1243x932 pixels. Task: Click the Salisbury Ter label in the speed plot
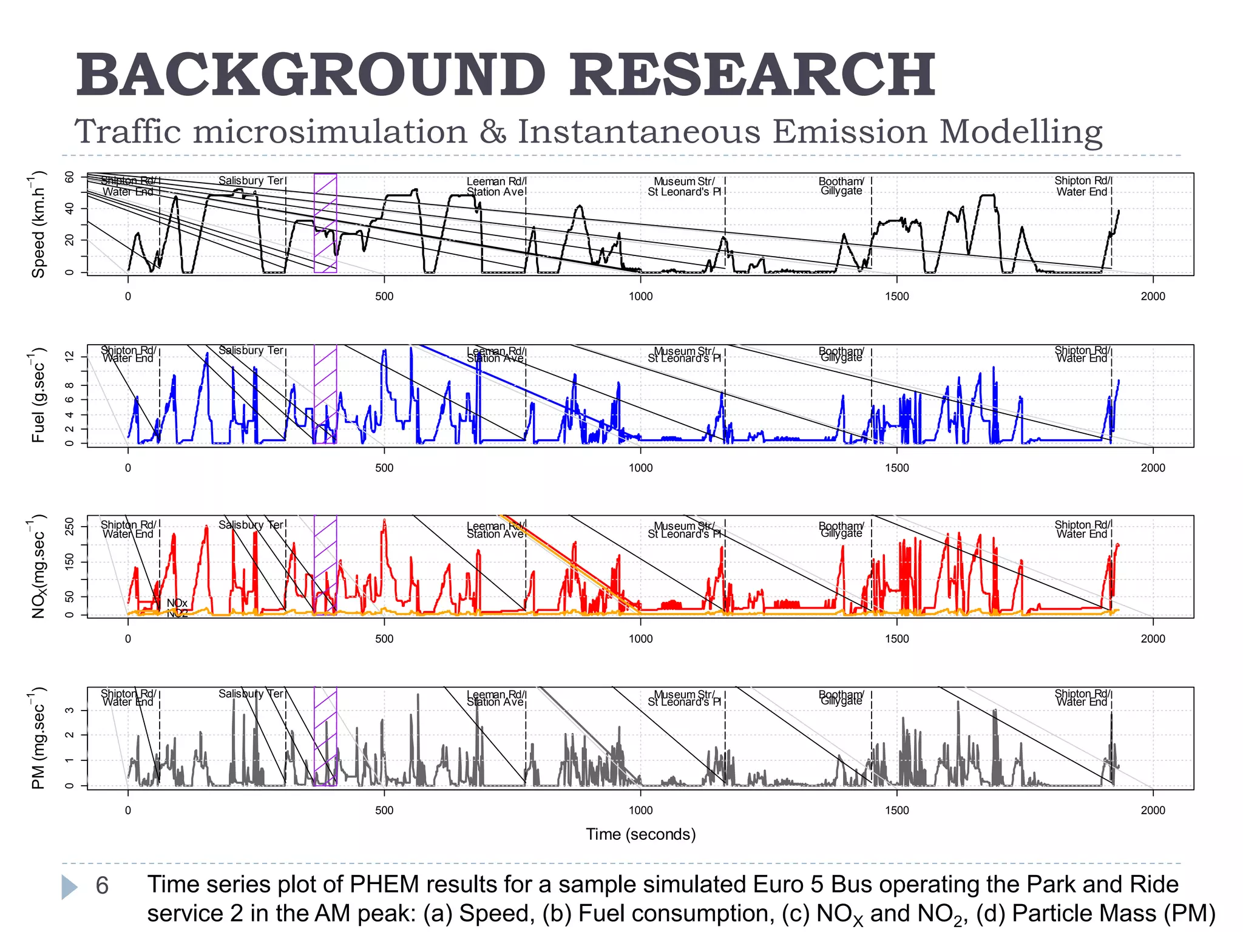pos(251,181)
